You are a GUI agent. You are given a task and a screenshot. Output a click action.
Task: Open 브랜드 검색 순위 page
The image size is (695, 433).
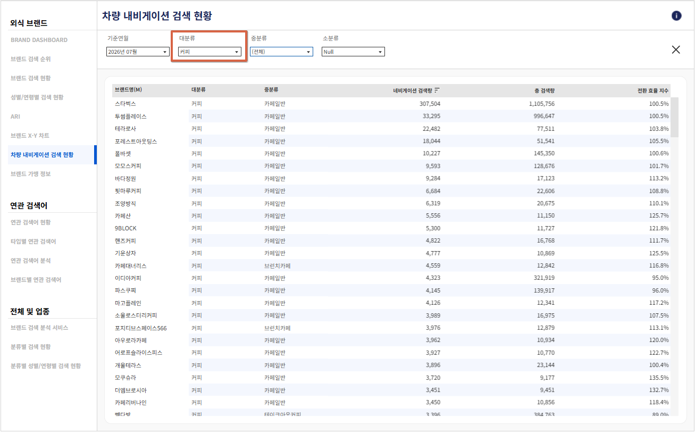click(x=31, y=59)
